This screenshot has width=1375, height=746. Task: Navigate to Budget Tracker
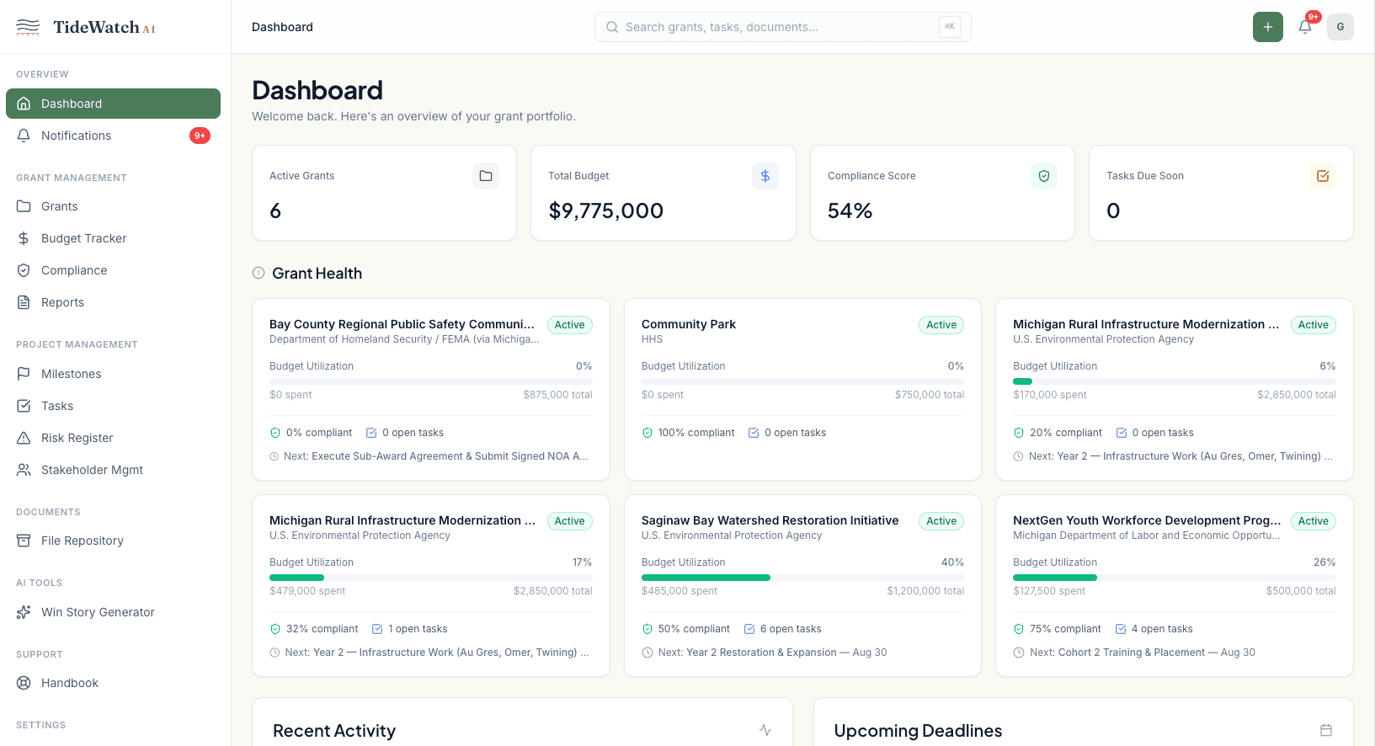(x=113, y=238)
